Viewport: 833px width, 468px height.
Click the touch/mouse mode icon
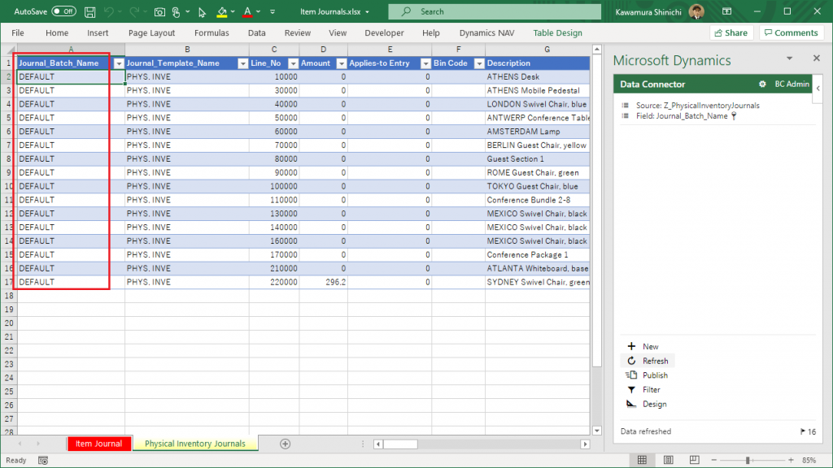tap(177, 11)
